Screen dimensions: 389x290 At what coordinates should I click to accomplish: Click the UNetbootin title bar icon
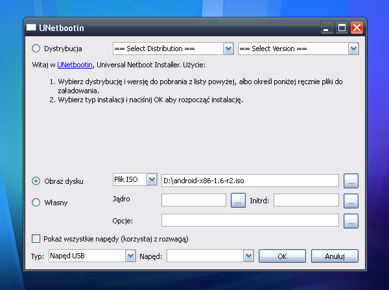click(31, 27)
